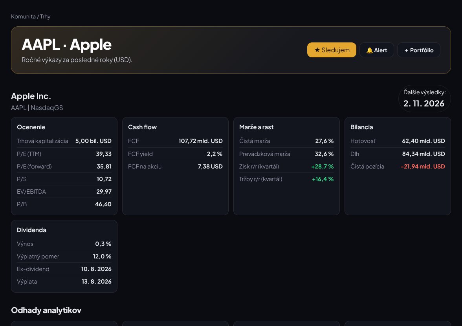Select the P/B value 46,60
The width and height of the screenshot is (462, 326).
[x=103, y=204]
